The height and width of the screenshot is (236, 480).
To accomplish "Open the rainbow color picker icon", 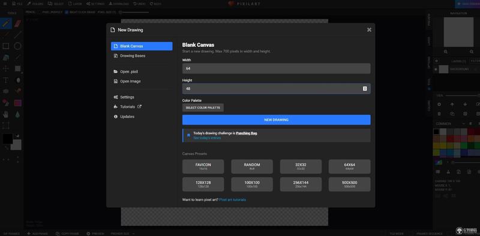I will (438, 162).
